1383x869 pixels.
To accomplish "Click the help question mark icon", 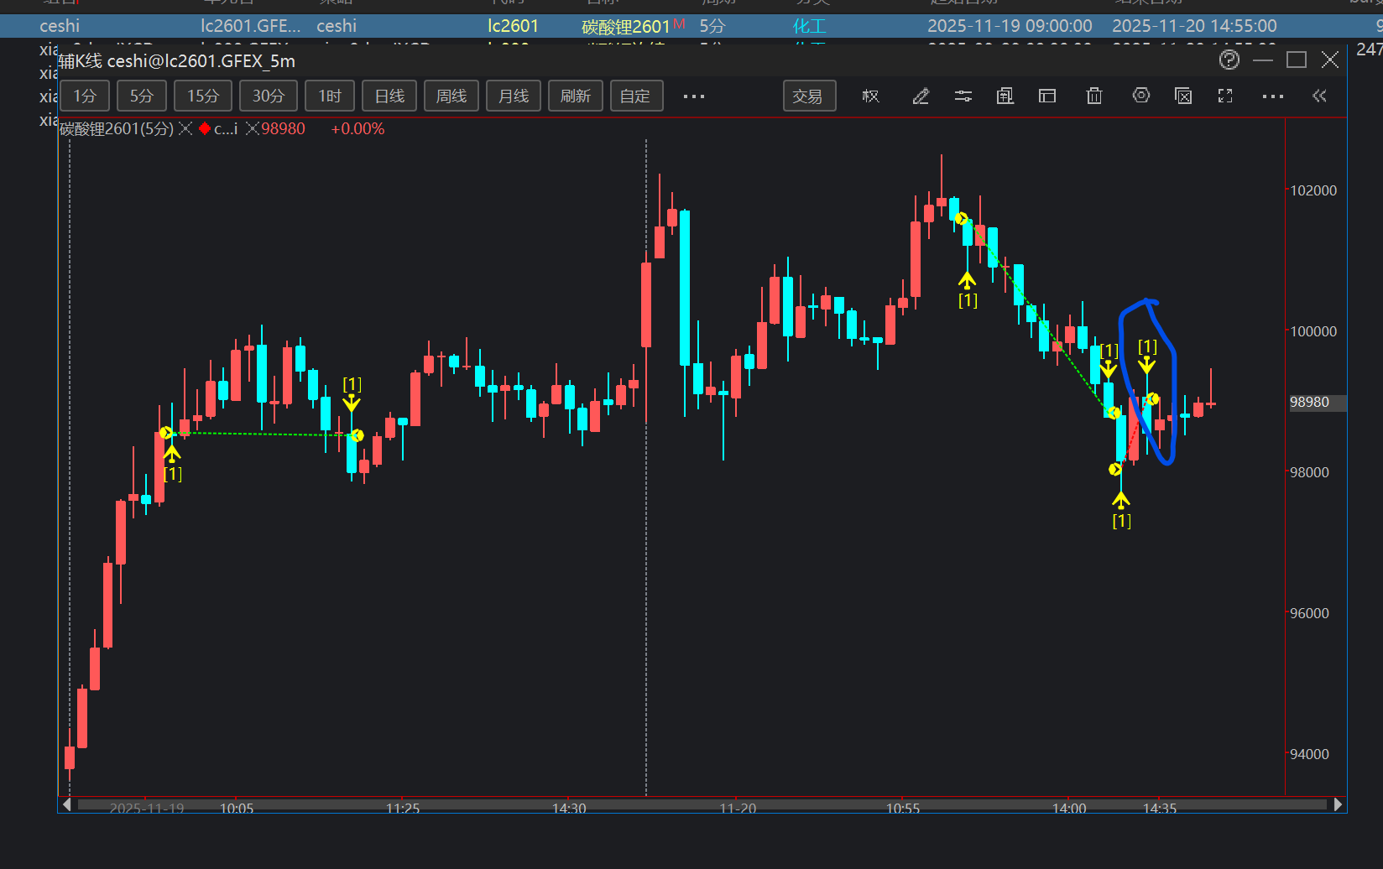I will click(1229, 60).
